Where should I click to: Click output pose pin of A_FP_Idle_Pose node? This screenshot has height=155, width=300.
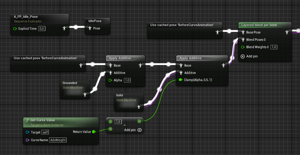coord(64,29)
